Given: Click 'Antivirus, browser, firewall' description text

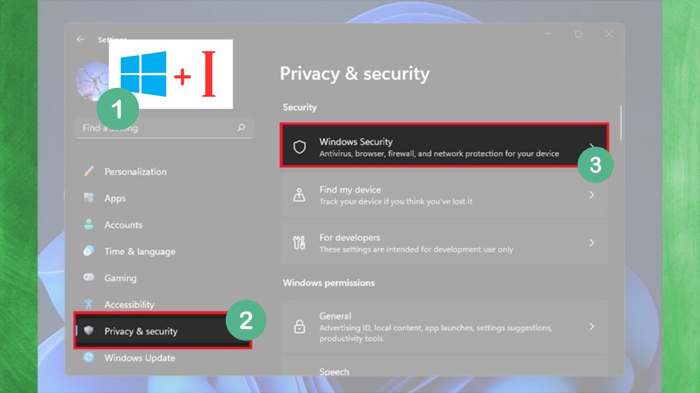Looking at the screenshot, I should [439, 154].
